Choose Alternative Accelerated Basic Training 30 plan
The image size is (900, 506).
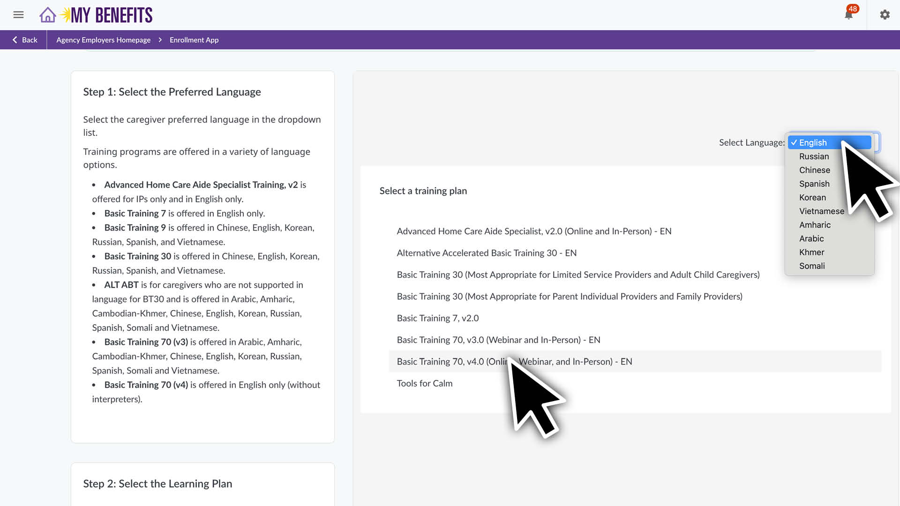[486, 253]
